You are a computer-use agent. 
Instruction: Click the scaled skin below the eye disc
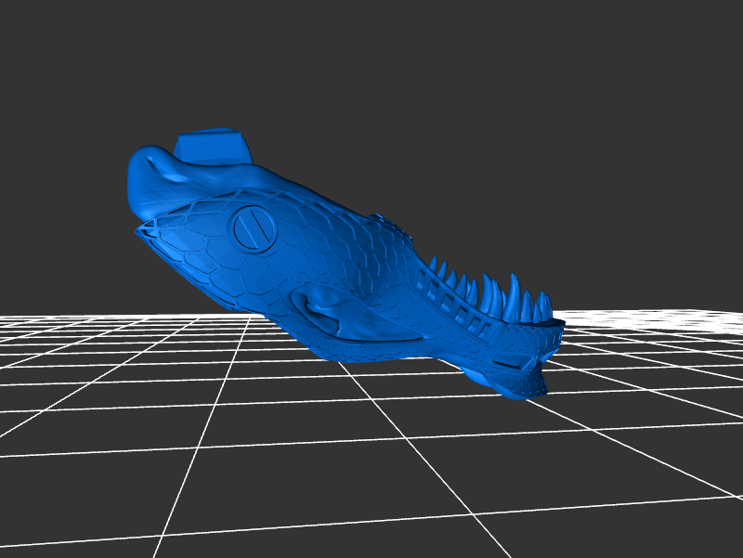pyautogui.click(x=251, y=275)
